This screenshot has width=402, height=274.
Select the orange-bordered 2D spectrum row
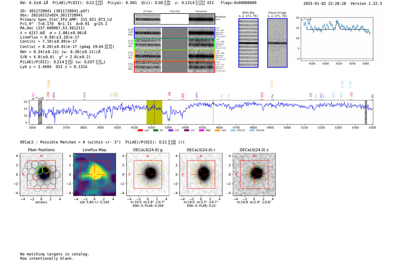175,55
